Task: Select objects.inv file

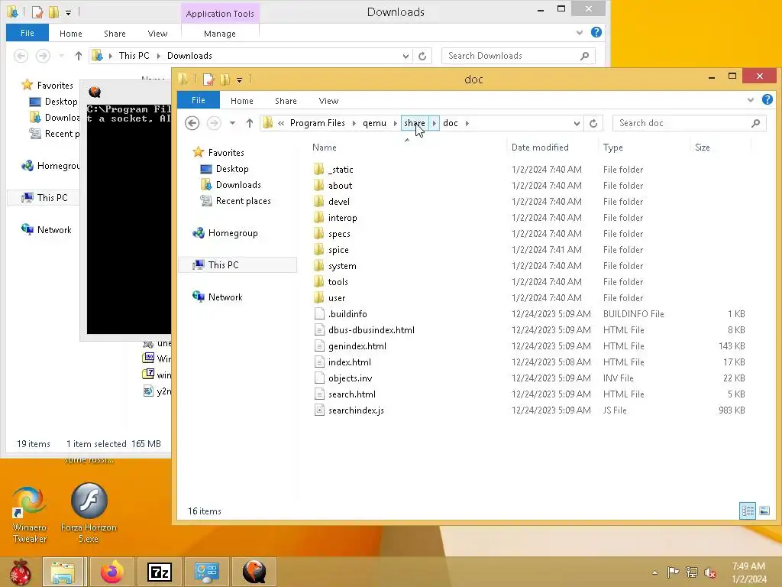Action: pyautogui.click(x=350, y=378)
